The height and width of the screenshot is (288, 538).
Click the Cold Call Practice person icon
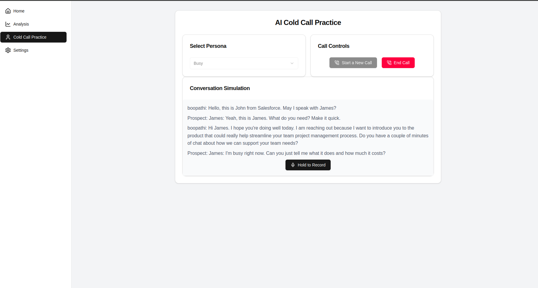coord(8,37)
